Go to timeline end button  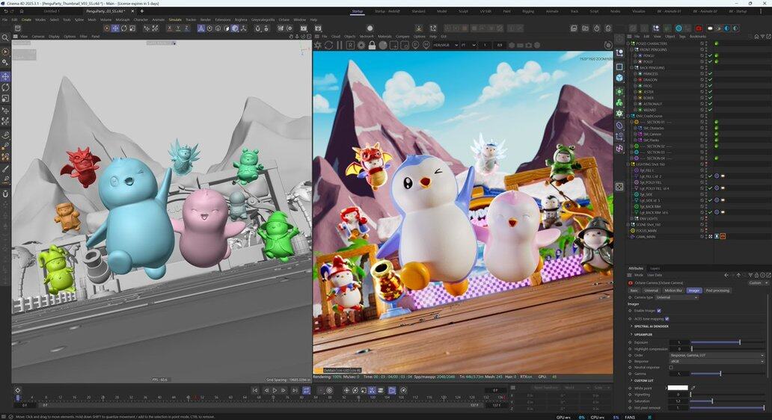[x=295, y=391]
